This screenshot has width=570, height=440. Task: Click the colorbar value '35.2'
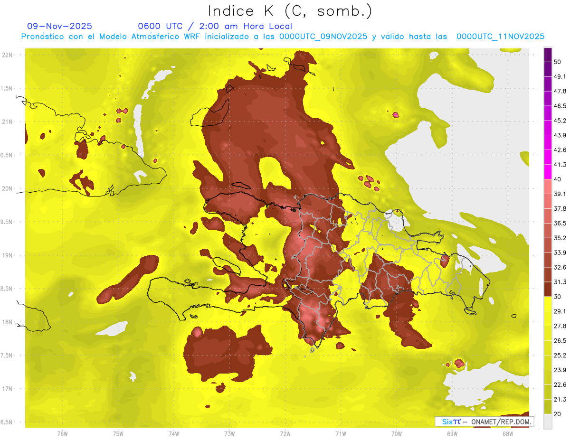560,238
